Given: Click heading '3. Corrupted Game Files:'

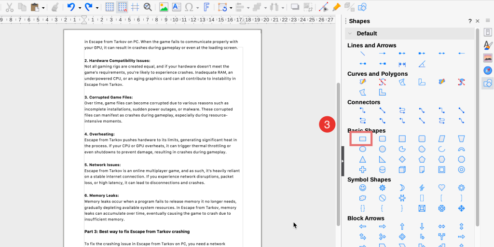Looking at the screenshot, I should tap(109, 97).
